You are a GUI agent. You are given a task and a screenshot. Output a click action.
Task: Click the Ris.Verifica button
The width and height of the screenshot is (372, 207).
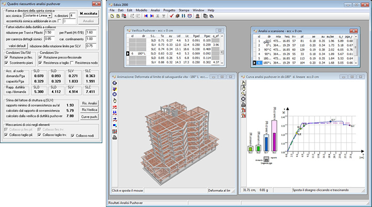(x=89, y=110)
